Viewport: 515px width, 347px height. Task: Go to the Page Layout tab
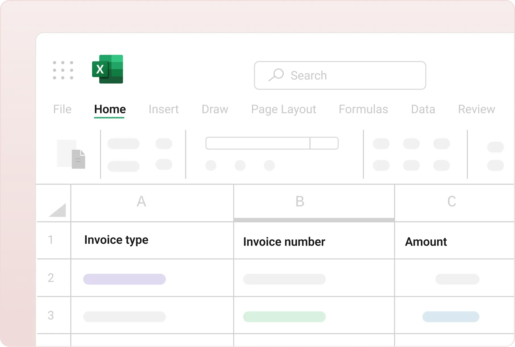(x=283, y=109)
